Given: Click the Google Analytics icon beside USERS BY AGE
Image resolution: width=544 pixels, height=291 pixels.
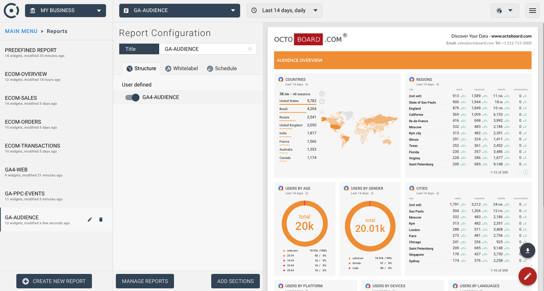Looking at the screenshot, I should click(281, 188).
